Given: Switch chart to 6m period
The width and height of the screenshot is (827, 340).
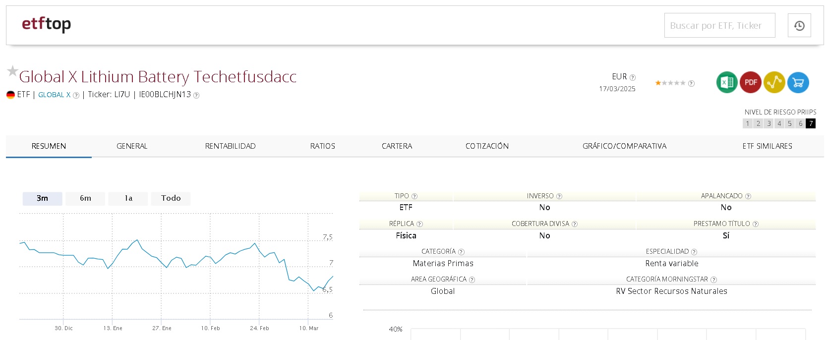Looking at the screenshot, I should (85, 198).
